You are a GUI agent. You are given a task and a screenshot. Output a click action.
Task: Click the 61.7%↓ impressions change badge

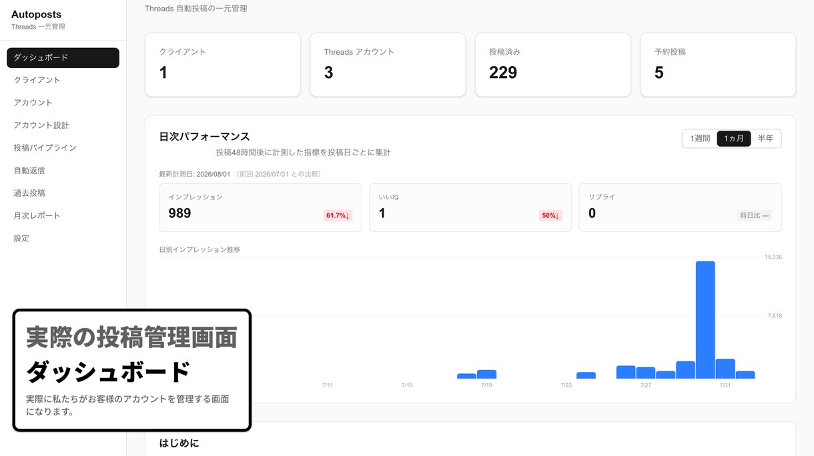pyautogui.click(x=338, y=216)
